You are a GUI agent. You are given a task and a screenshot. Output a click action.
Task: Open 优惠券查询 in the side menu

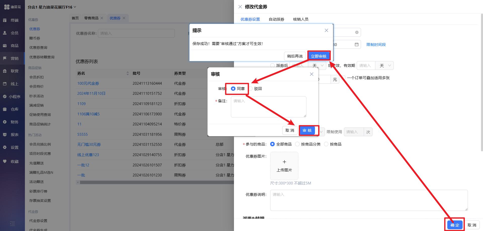38,48
